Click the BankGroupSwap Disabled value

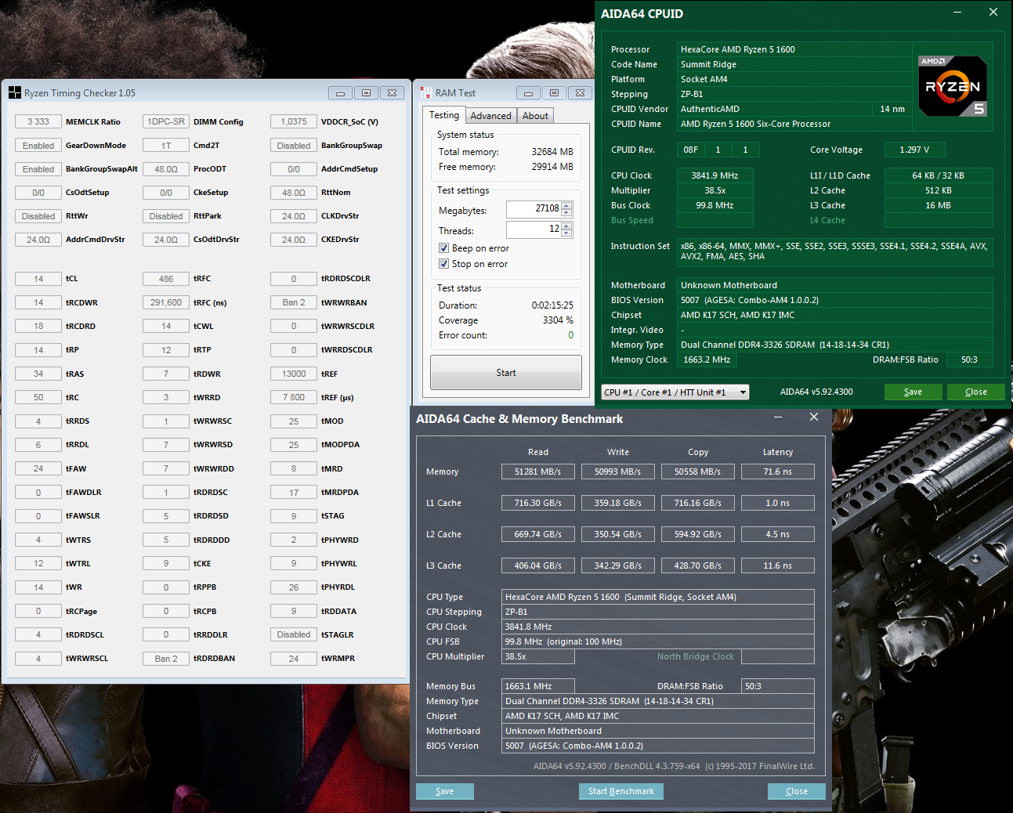point(294,146)
